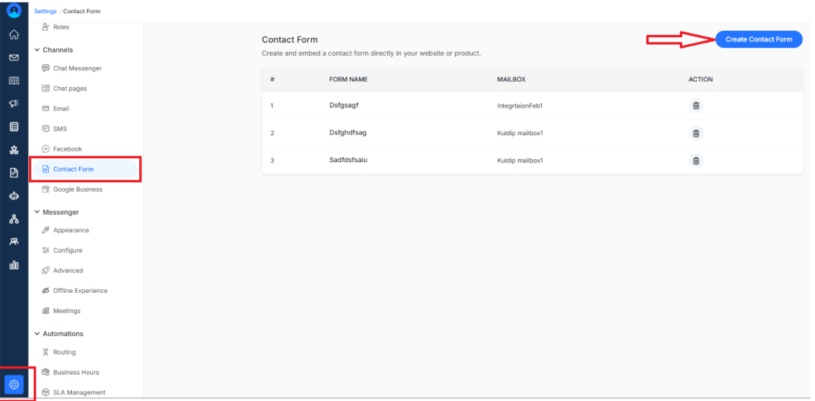Open the knowledge base book icon
The height and width of the screenshot is (401, 815).
click(14, 81)
